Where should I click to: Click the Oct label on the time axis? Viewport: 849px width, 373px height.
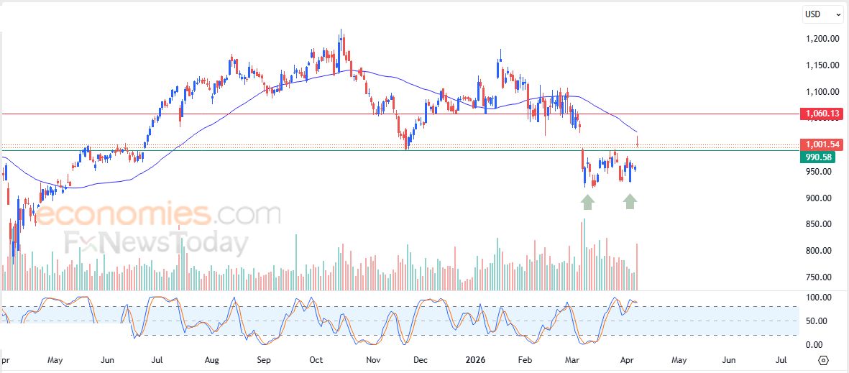pyautogui.click(x=316, y=359)
